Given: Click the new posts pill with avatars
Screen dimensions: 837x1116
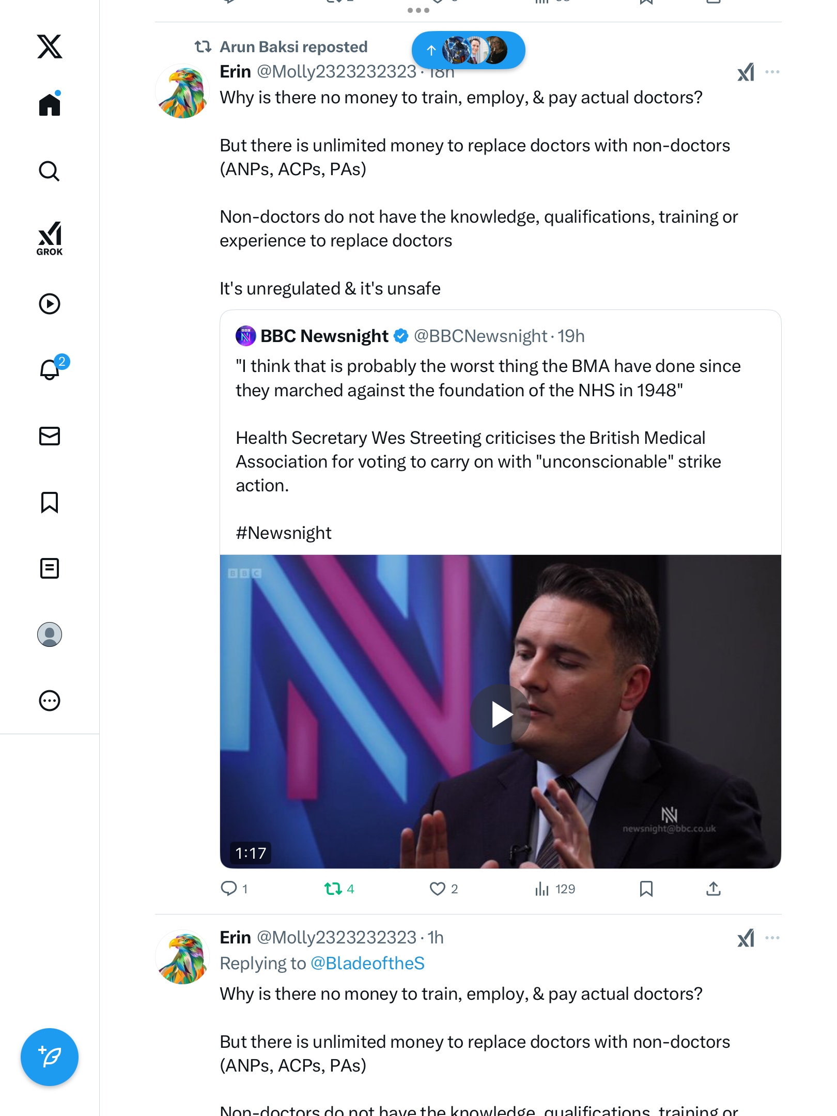Looking at the screenshot, I should click(468, 50).
